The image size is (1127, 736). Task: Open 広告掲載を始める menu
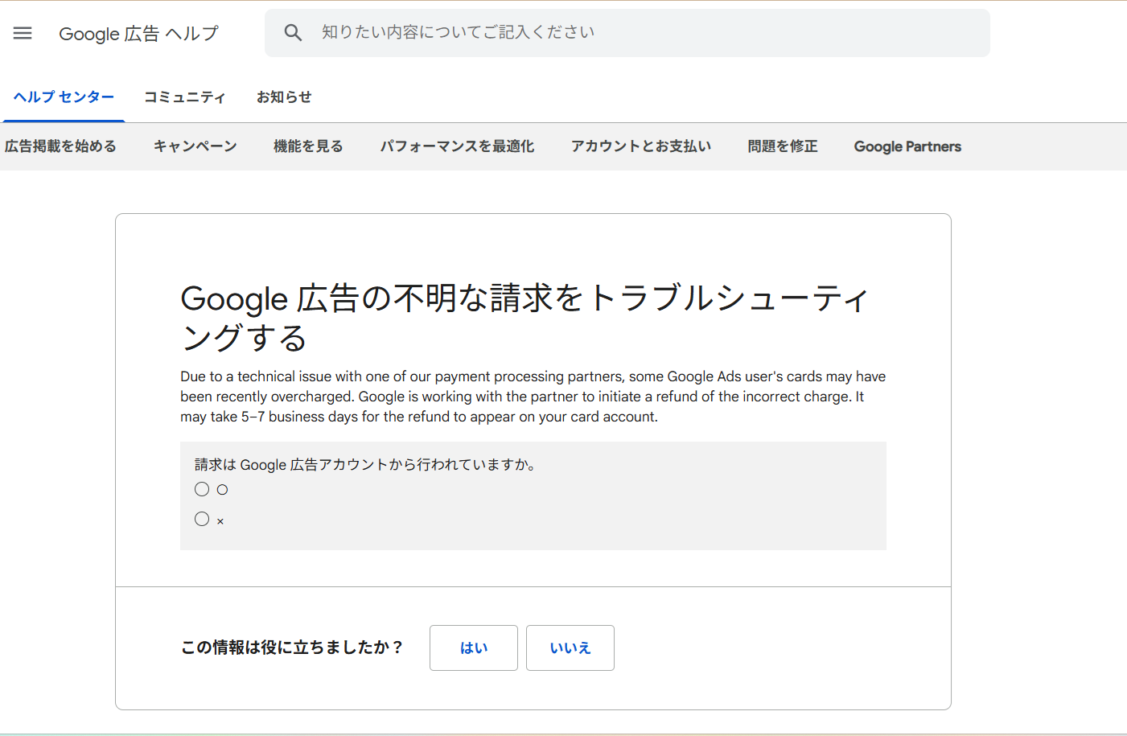tap(60, 146)
